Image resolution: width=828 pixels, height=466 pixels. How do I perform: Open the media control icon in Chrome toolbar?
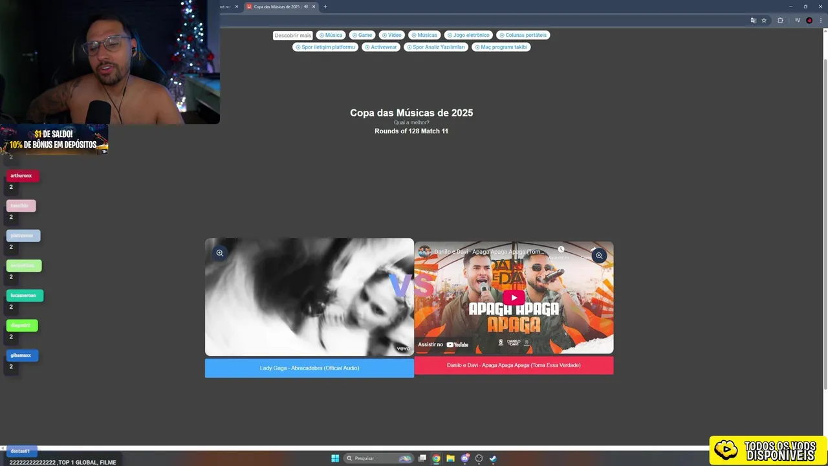(x=798, y=21)
